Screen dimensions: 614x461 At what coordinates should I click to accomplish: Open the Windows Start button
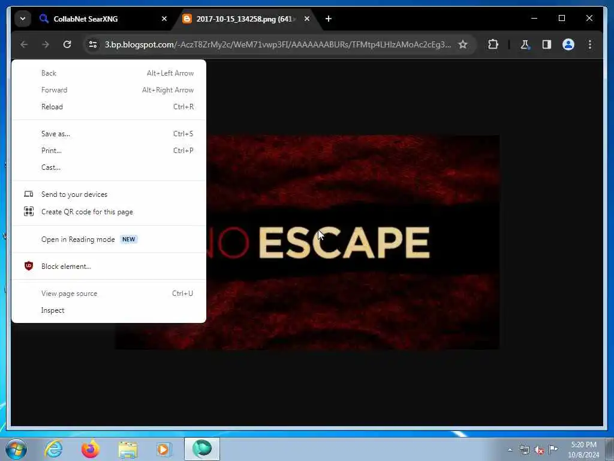click(16, 449)
